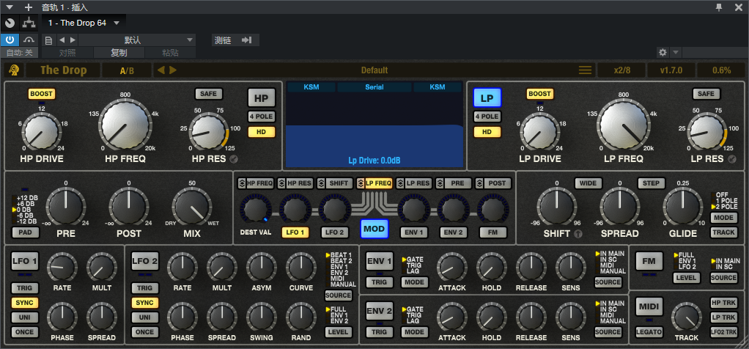The width and height of the screenshot is (749, 349).
Task: Click the Default preset name field
Action: point(374,70)
